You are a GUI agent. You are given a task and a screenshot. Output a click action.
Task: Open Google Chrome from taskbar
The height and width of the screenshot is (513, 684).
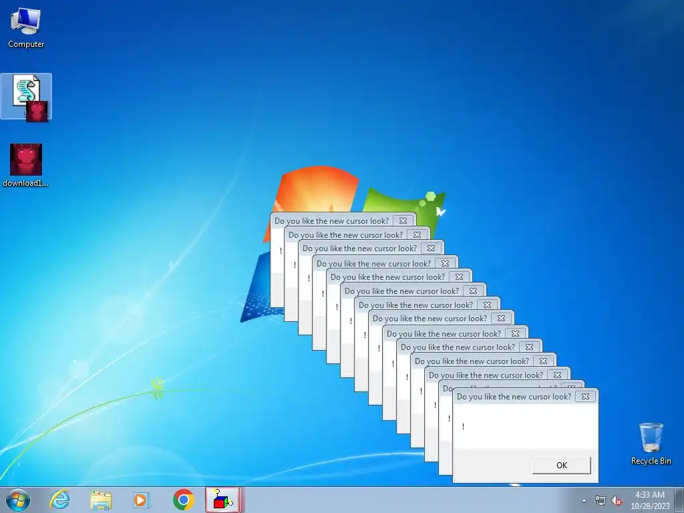point(183,500)
